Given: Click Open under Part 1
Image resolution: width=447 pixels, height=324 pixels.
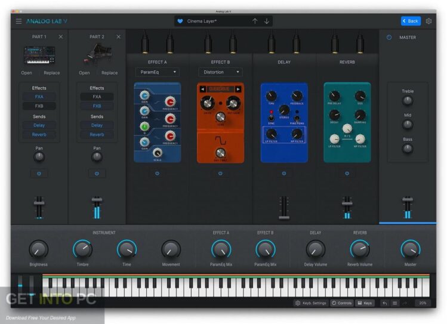Looking at the screenshot, I should click(x=26, y=73).
